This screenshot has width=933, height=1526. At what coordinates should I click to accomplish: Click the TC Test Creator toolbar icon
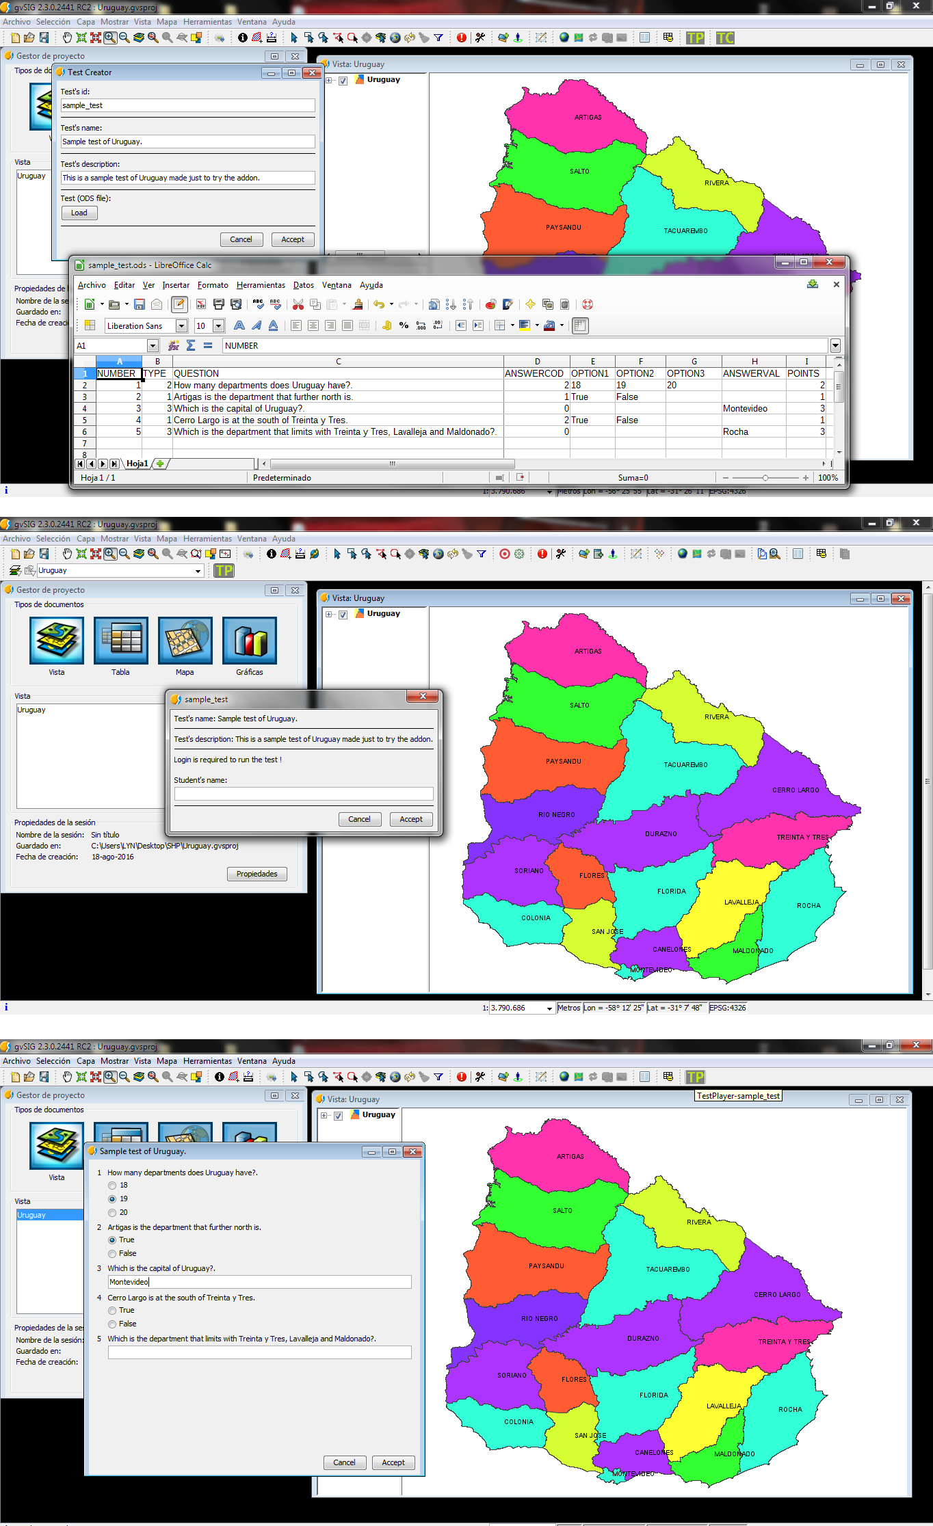pyautogui.click(x=724, y=38)
